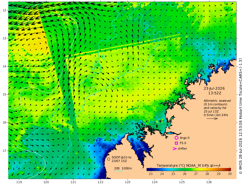Click colorbar tick label 23
This screenshot has width=242, height=187.
tap(151, 174)
